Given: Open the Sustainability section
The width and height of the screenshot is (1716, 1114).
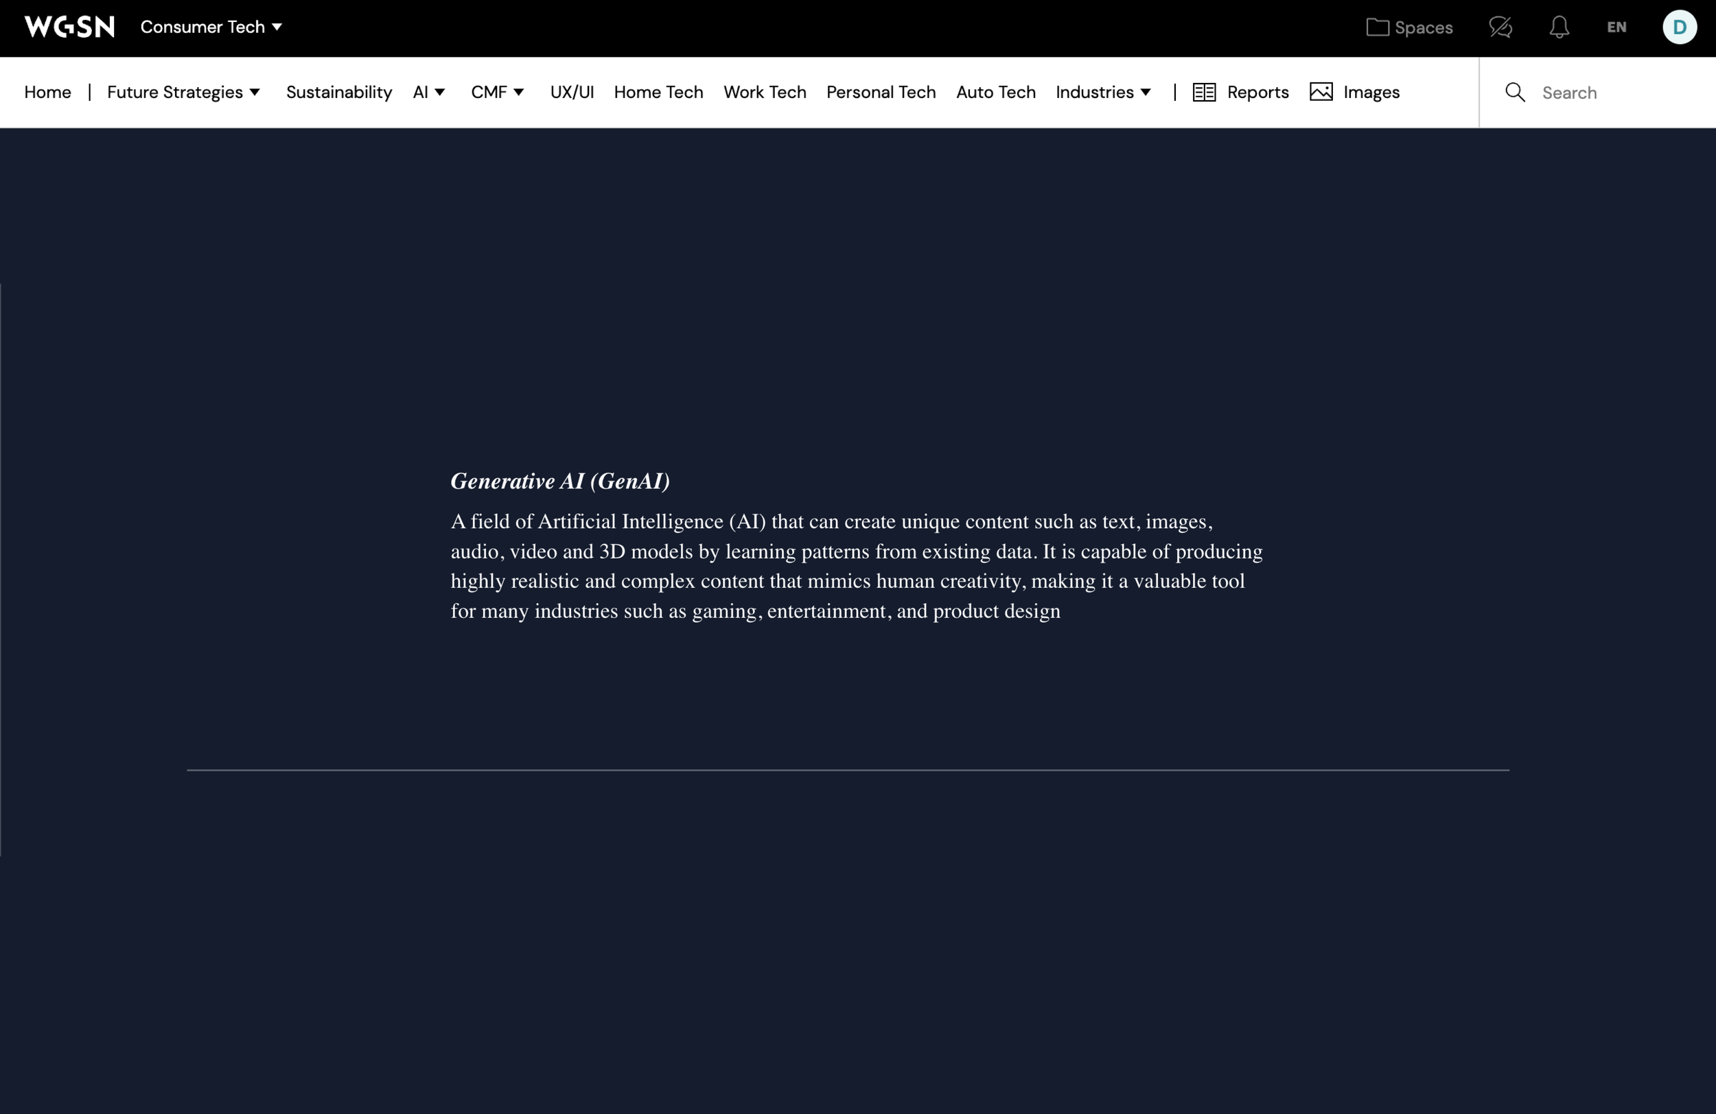Looking at the screenshot, I should pyautogui.click(x=339, y=92).
